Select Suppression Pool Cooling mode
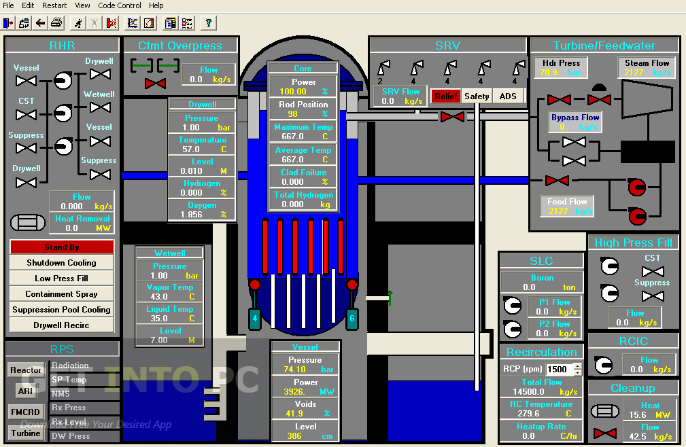 tap(61, 310)
